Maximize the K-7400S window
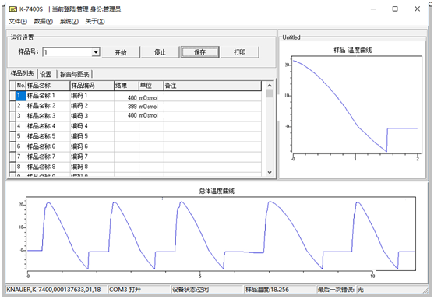The height and width of the screenshot is (299, 434). pyautogui.click(x=395, y=9)
